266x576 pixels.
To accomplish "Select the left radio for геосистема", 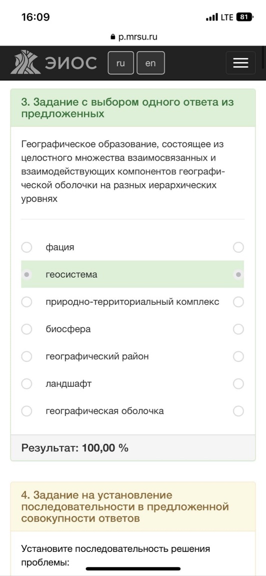I will 26,274.
